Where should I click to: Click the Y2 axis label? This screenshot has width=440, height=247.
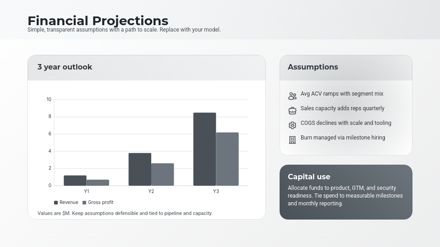point(151,192)
